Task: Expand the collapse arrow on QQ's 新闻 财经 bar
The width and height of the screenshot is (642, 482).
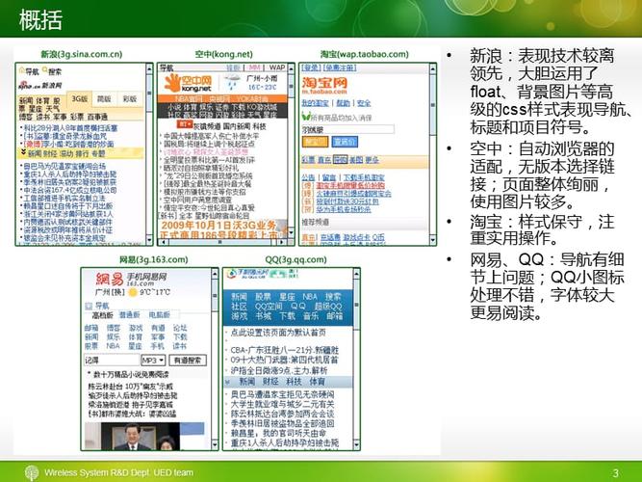Action: [x=228, y=382]
